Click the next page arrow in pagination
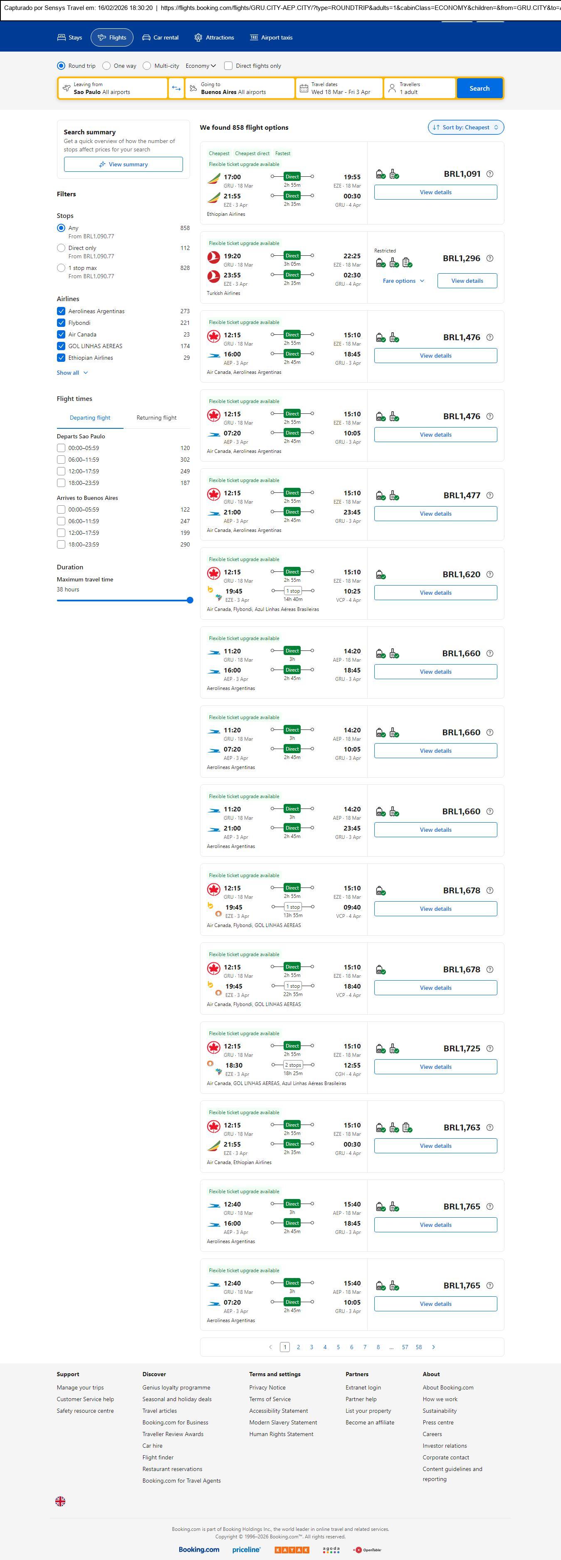561x1560 pixels. coord(433,1347)
